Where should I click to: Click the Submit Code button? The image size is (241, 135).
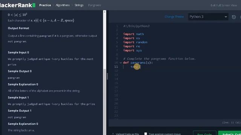coord(230,133)
